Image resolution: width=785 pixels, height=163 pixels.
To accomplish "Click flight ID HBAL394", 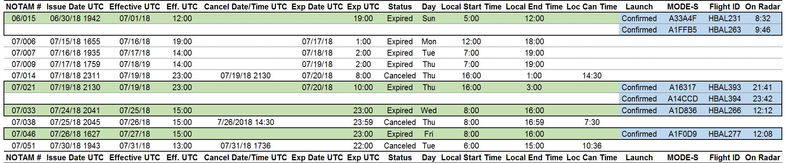I will [724, 99].
